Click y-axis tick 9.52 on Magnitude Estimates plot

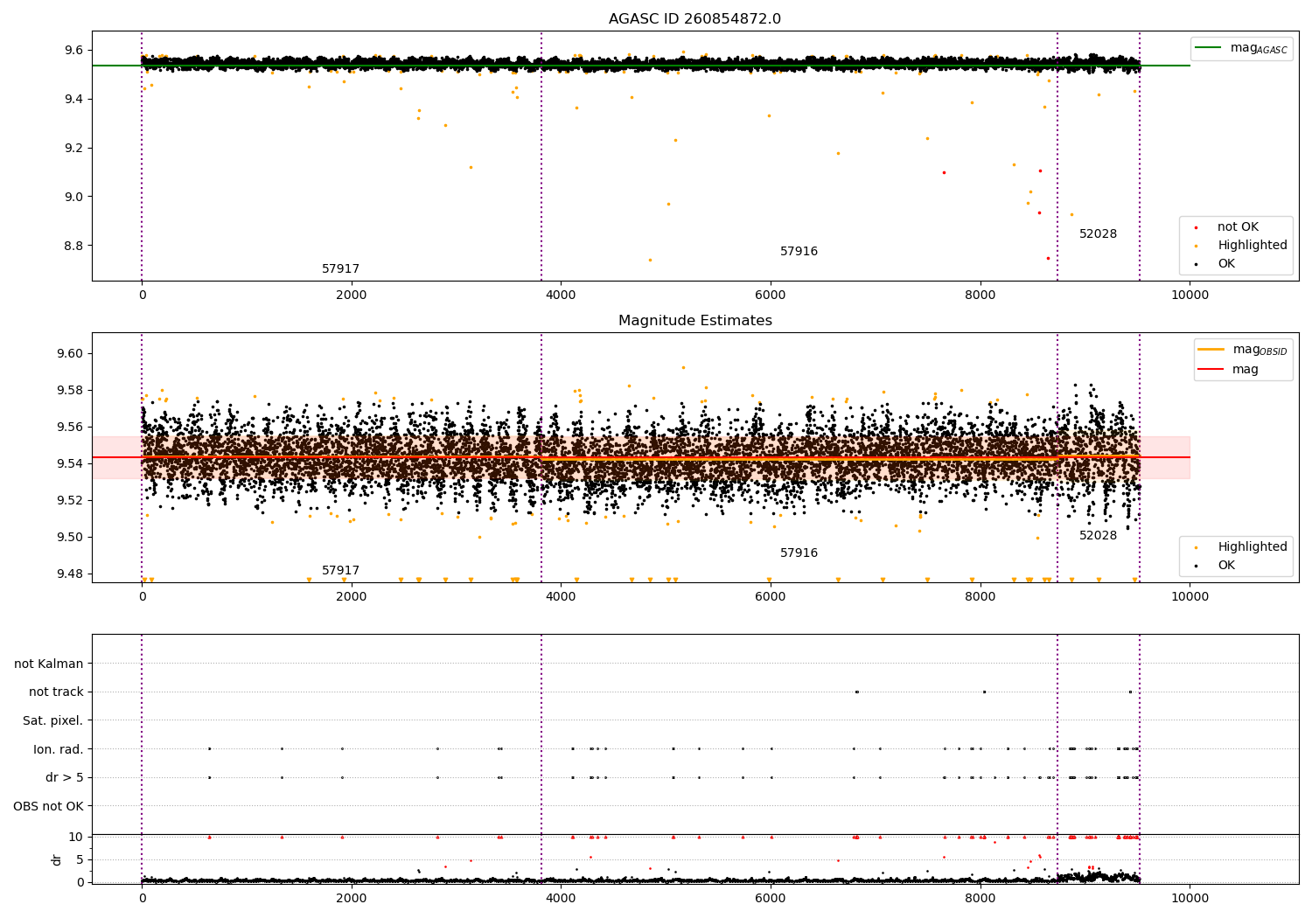(69, 501)
